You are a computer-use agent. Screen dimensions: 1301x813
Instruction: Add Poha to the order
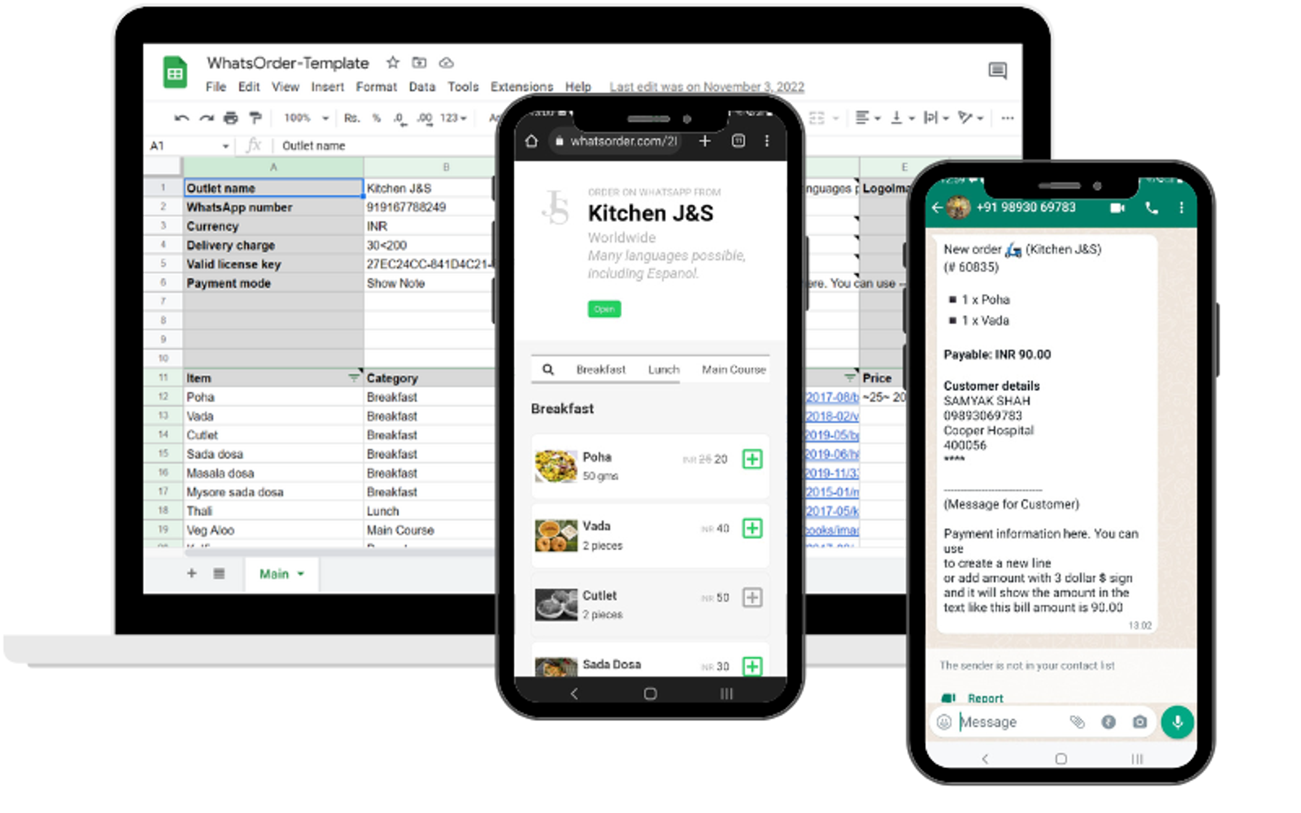752,459
